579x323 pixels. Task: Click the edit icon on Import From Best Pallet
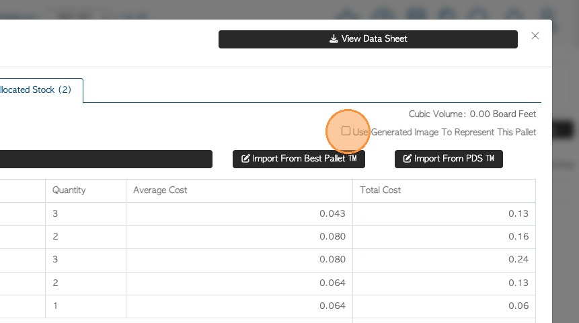245,159
